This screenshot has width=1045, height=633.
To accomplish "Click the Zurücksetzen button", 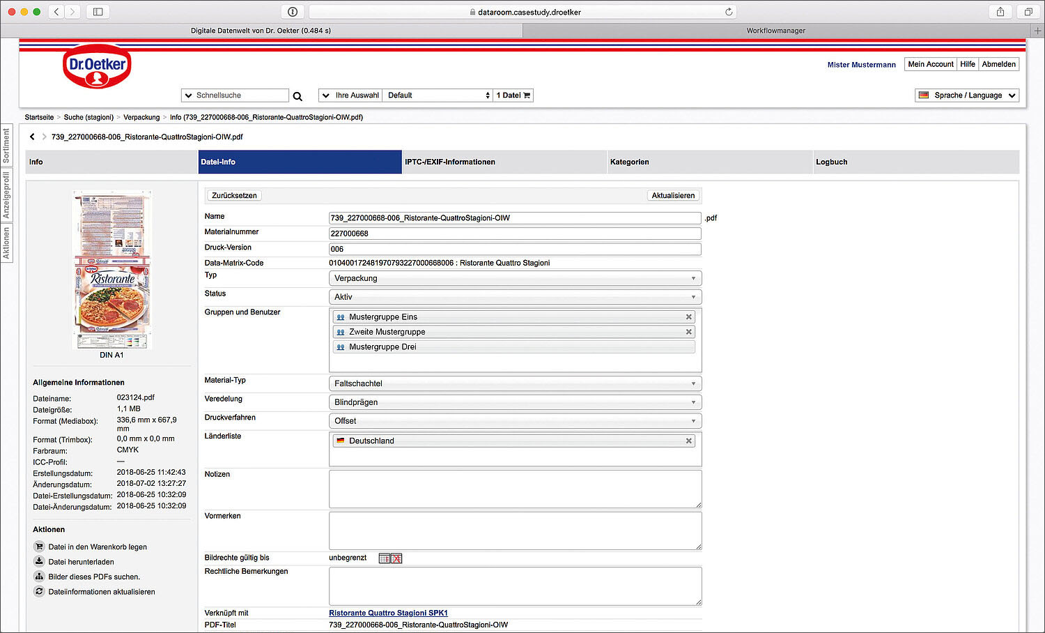I will point(234,195).
